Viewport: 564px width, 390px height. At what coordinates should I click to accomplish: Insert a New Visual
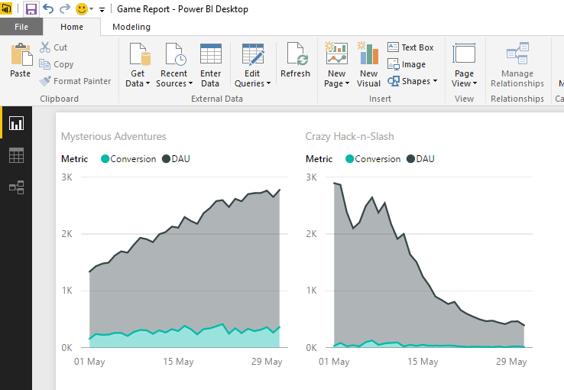point(368,64)
